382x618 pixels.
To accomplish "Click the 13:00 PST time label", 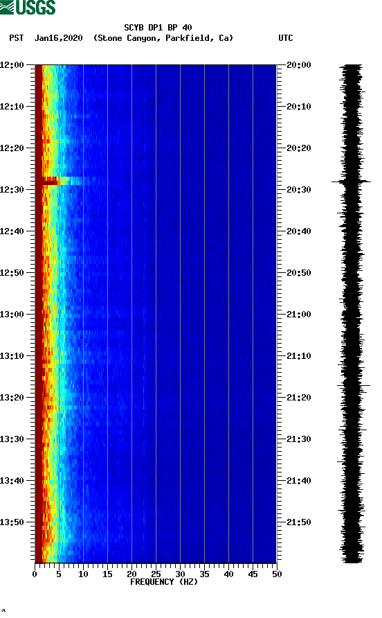I will pos(12,314).
